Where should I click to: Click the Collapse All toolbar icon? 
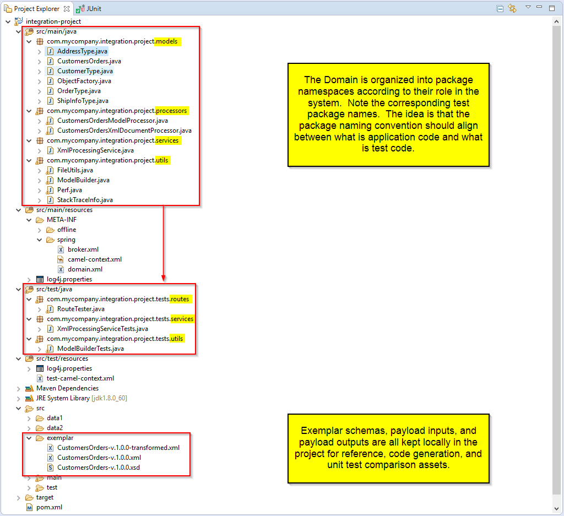point(500,8)
